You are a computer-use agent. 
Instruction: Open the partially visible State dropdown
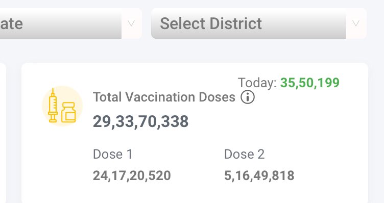pyautogui.click(x=71, y=23)
